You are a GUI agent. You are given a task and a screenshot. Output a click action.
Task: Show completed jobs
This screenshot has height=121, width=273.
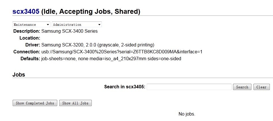tap(35, 103)
